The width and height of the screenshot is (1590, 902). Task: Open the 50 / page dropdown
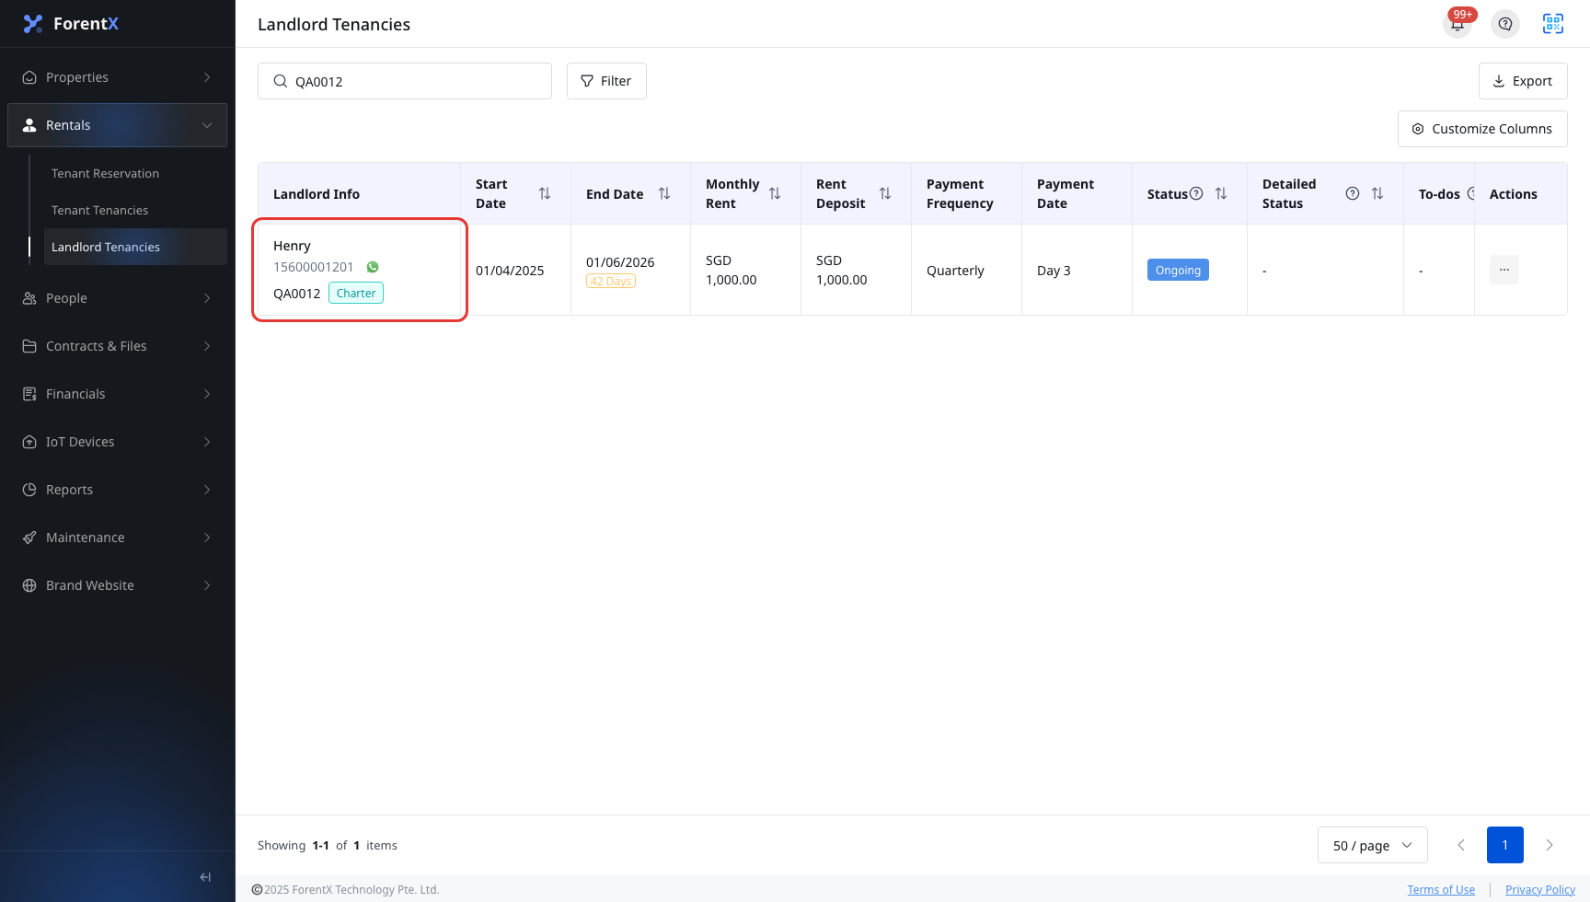[x=1373, y=845]
